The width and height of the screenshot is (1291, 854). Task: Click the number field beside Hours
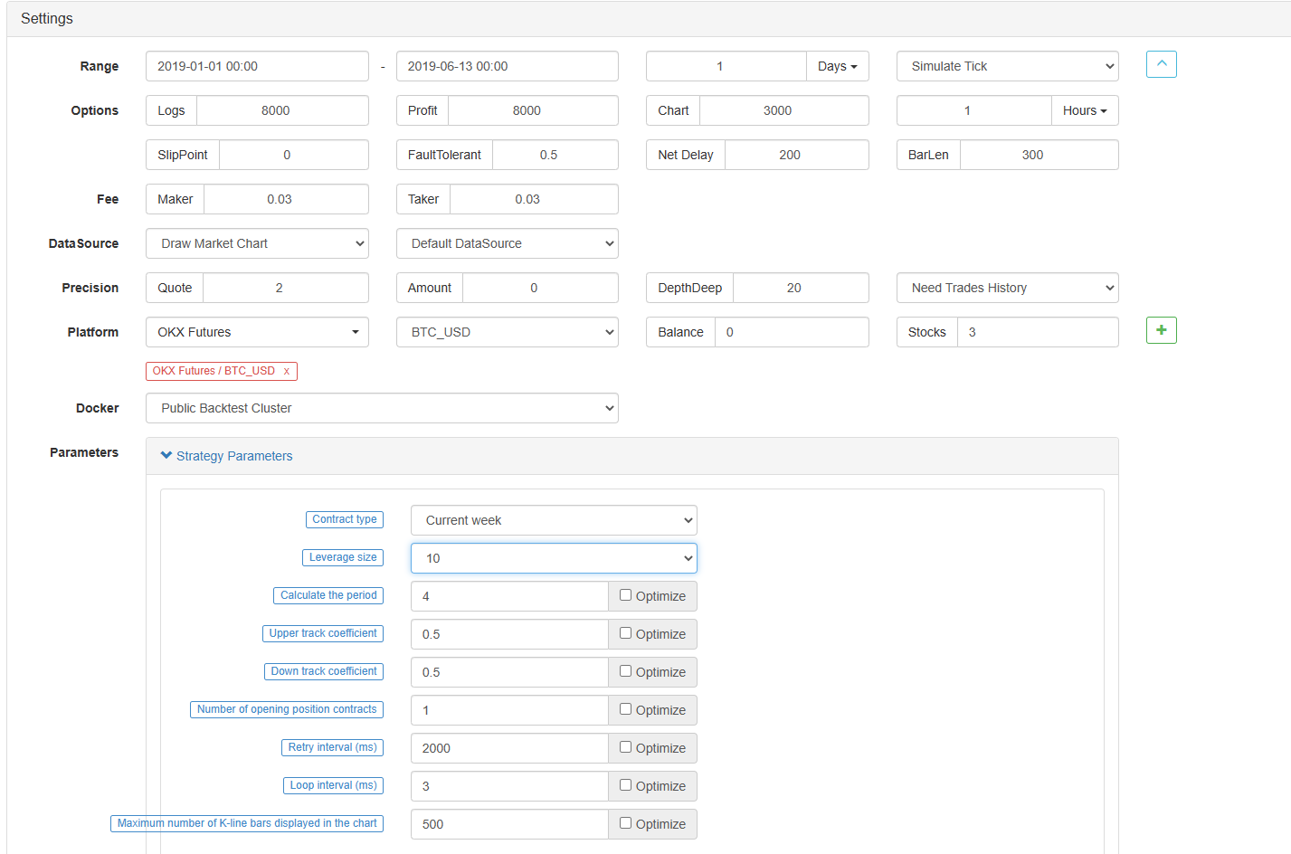pos(973,110)
